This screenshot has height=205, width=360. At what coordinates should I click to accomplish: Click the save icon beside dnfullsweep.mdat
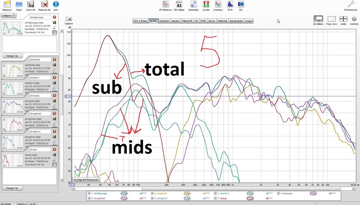[54, 22]
